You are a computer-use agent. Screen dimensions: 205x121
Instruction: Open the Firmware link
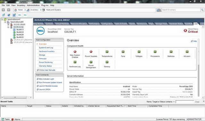[43, 59]
